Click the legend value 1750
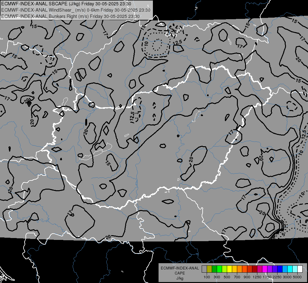 [267, 277]
